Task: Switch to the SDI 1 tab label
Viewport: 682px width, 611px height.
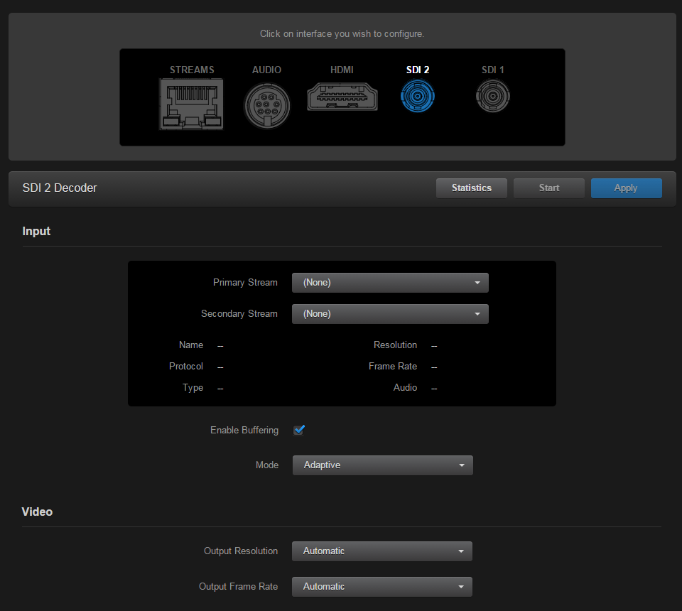Action: (x=492, y=70)
